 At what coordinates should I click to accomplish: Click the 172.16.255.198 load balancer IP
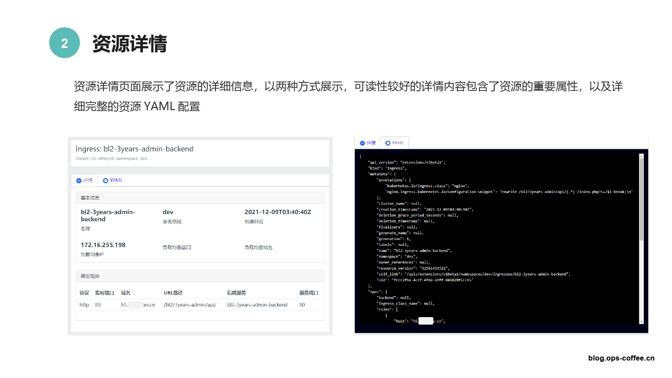tap(103, 245)
